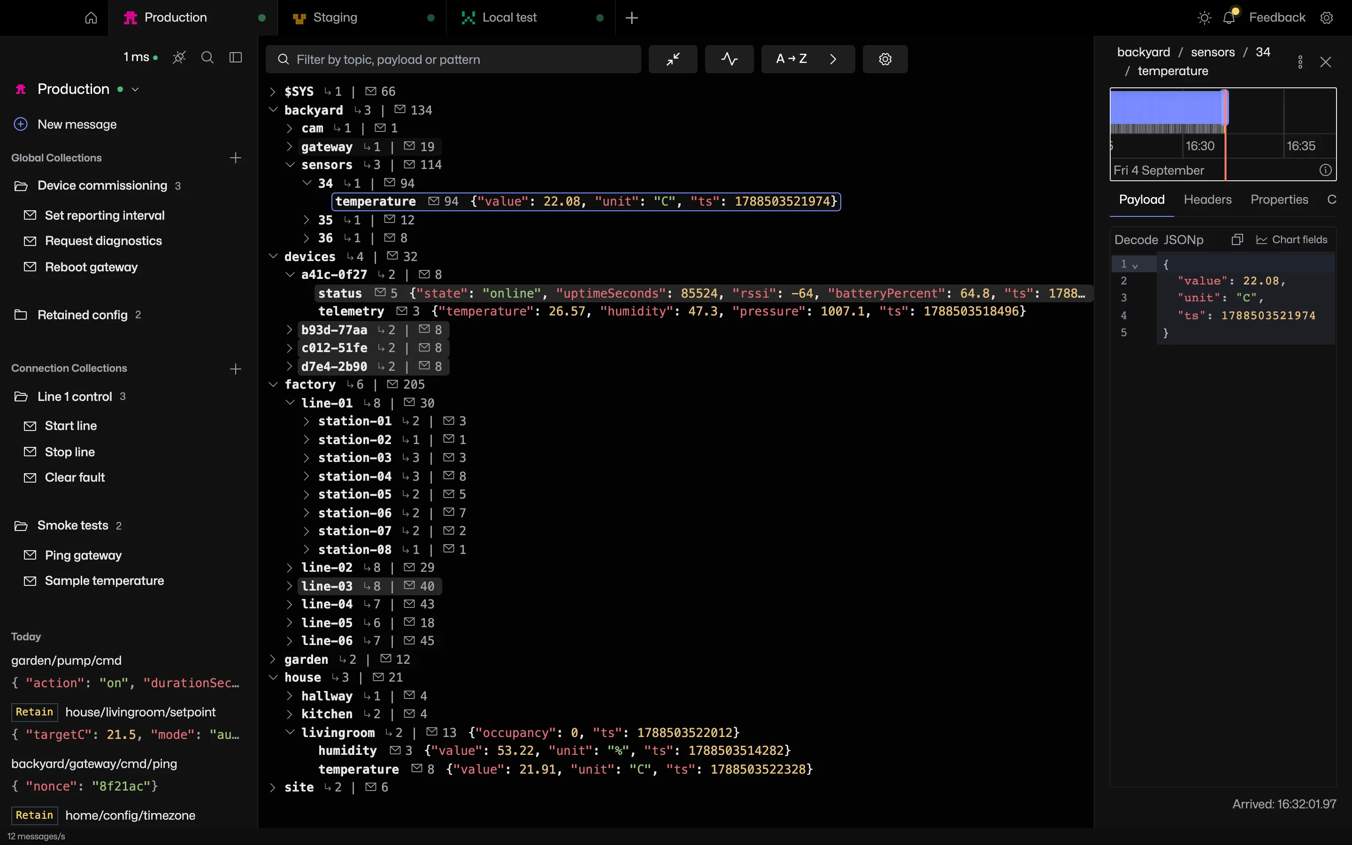Image resolution: width=1352 pixels, height=845 pixels.
Task: Expand the cam topic
Action: click(289, 129)
